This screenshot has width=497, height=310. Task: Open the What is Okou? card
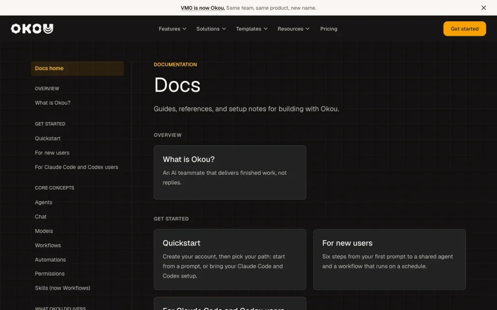click(x=230, y=172)
